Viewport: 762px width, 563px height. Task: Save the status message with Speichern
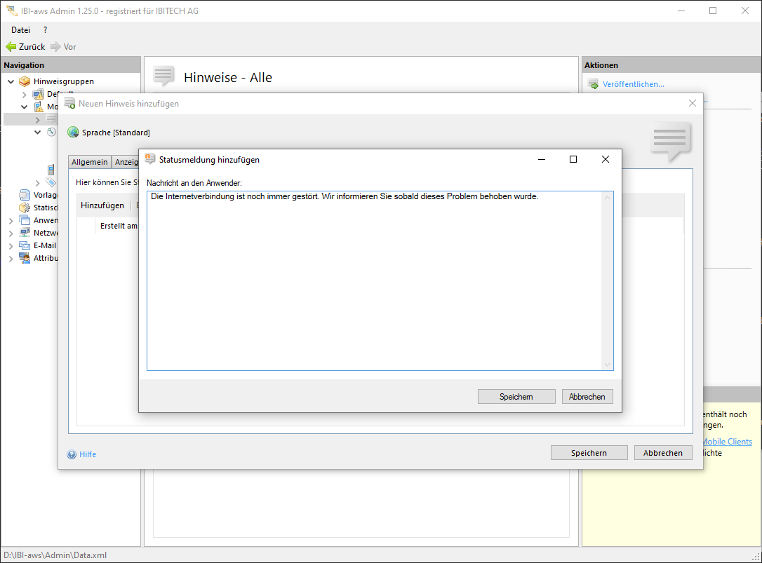(516, 397)
